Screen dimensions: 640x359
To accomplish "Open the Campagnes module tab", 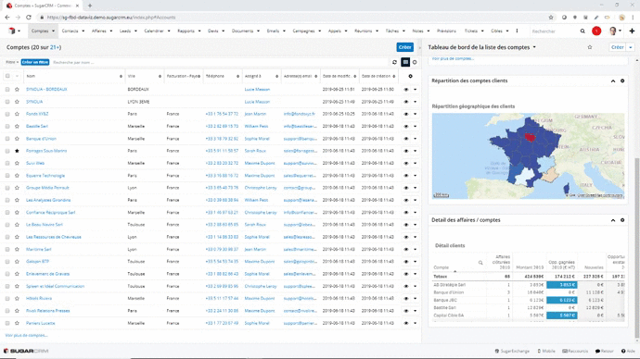I will (303, 31).
